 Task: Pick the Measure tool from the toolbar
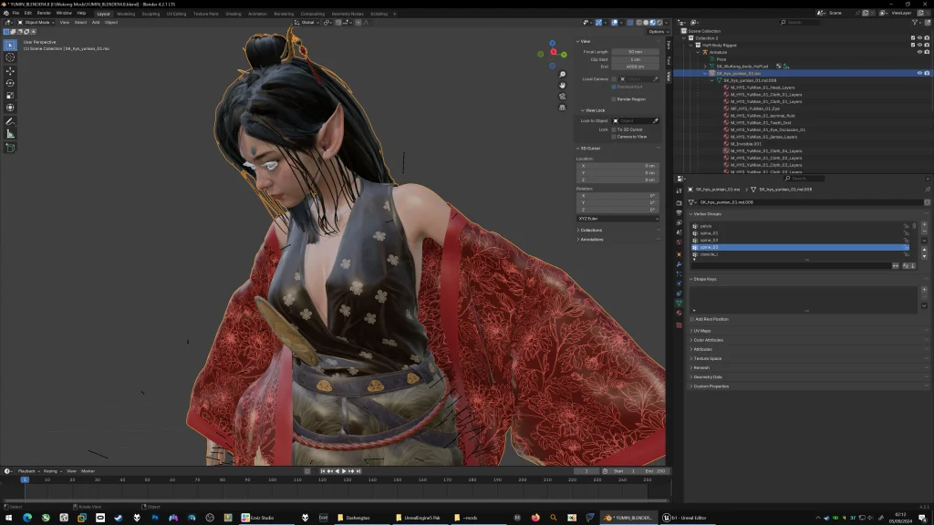[10, 134]
